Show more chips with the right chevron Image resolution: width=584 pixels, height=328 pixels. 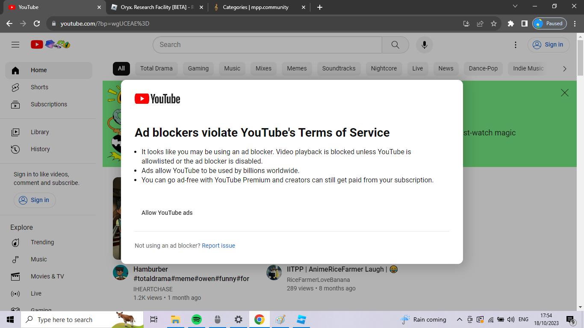point(565,68)
